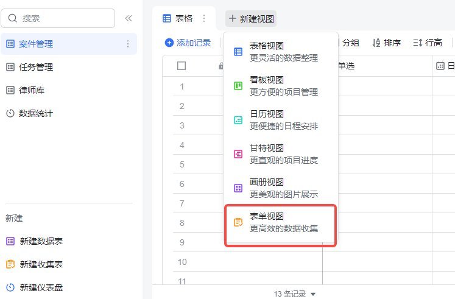Select the 画册视图 purple gallery icon
Screen dimensions: 455x299
pos(238,188)
